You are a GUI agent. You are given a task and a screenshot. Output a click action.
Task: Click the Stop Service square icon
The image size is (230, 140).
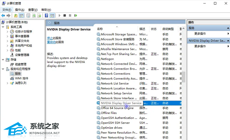pyautogui.click(x=64, y=15)
